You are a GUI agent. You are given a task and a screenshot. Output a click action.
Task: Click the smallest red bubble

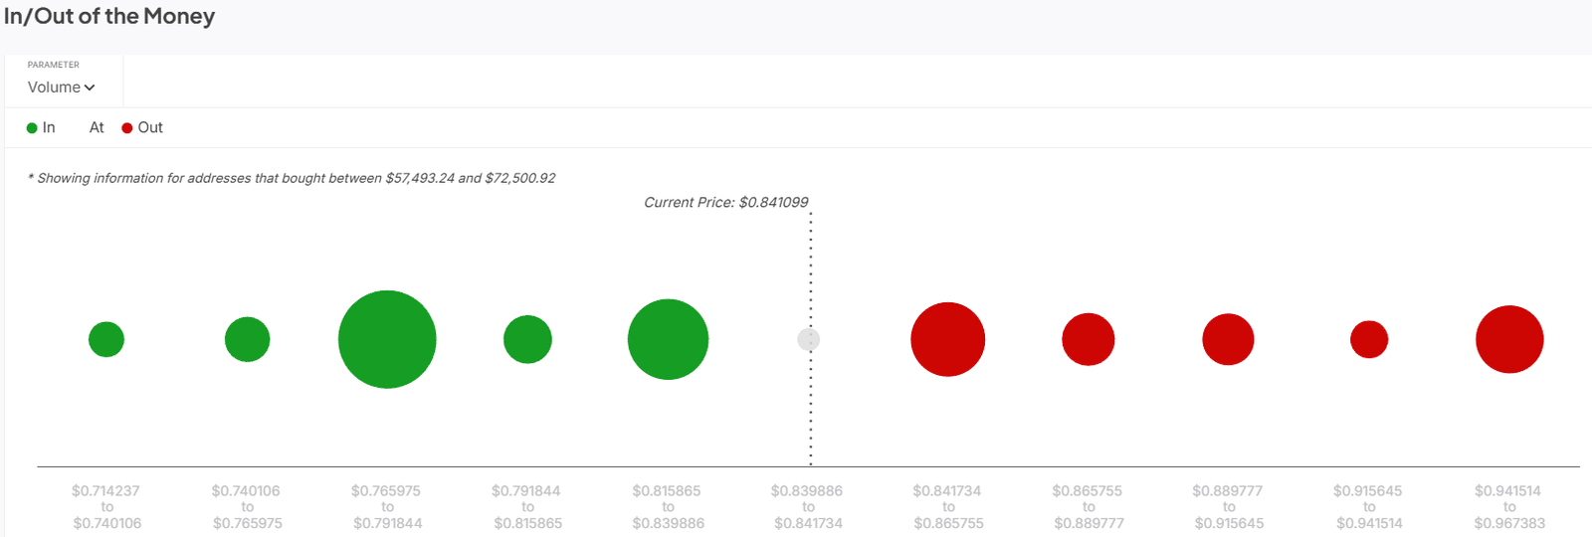[1369, 339]
